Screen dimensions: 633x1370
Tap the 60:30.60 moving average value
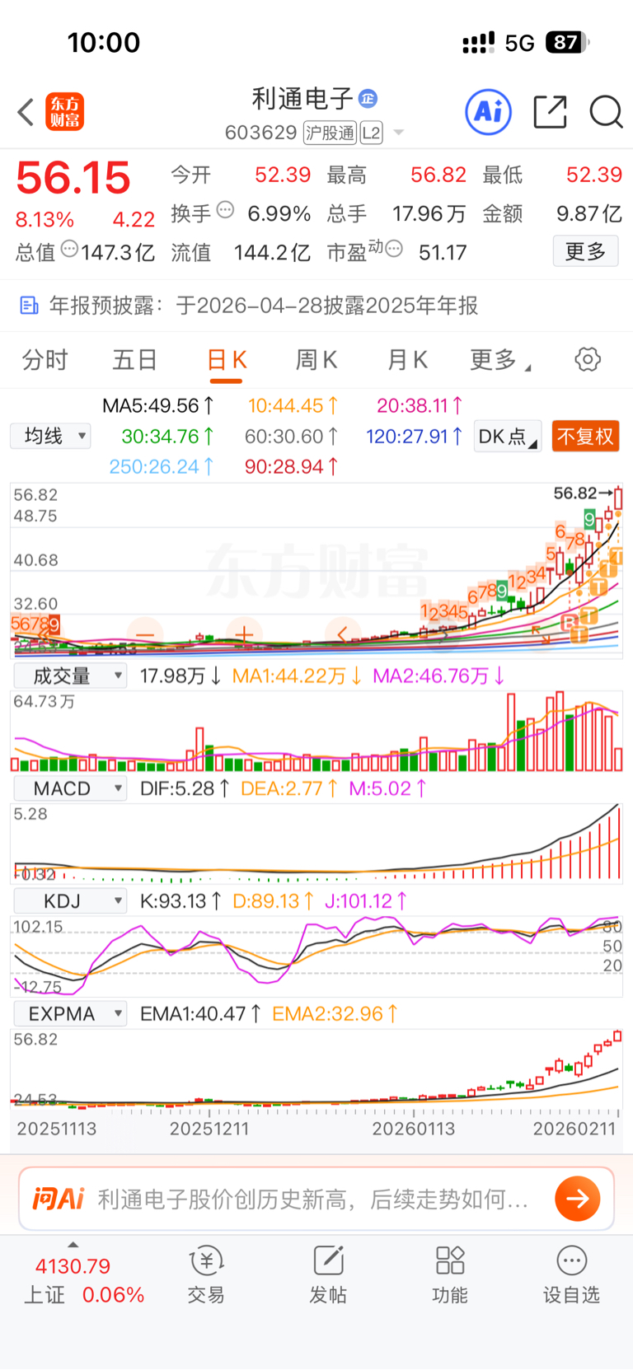(x=291, y=436)
